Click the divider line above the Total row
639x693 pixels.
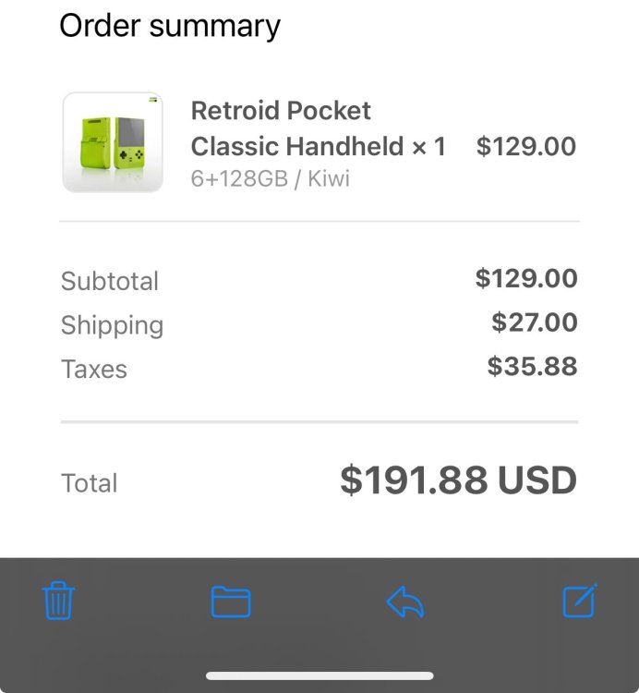click(x=319, y=422)
